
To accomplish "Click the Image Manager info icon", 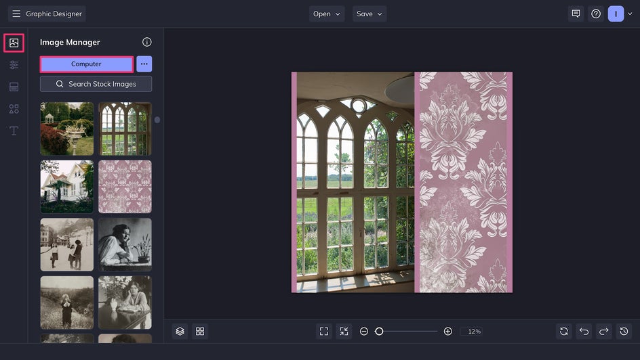I will pyautogui.click(x=147, y=42).
